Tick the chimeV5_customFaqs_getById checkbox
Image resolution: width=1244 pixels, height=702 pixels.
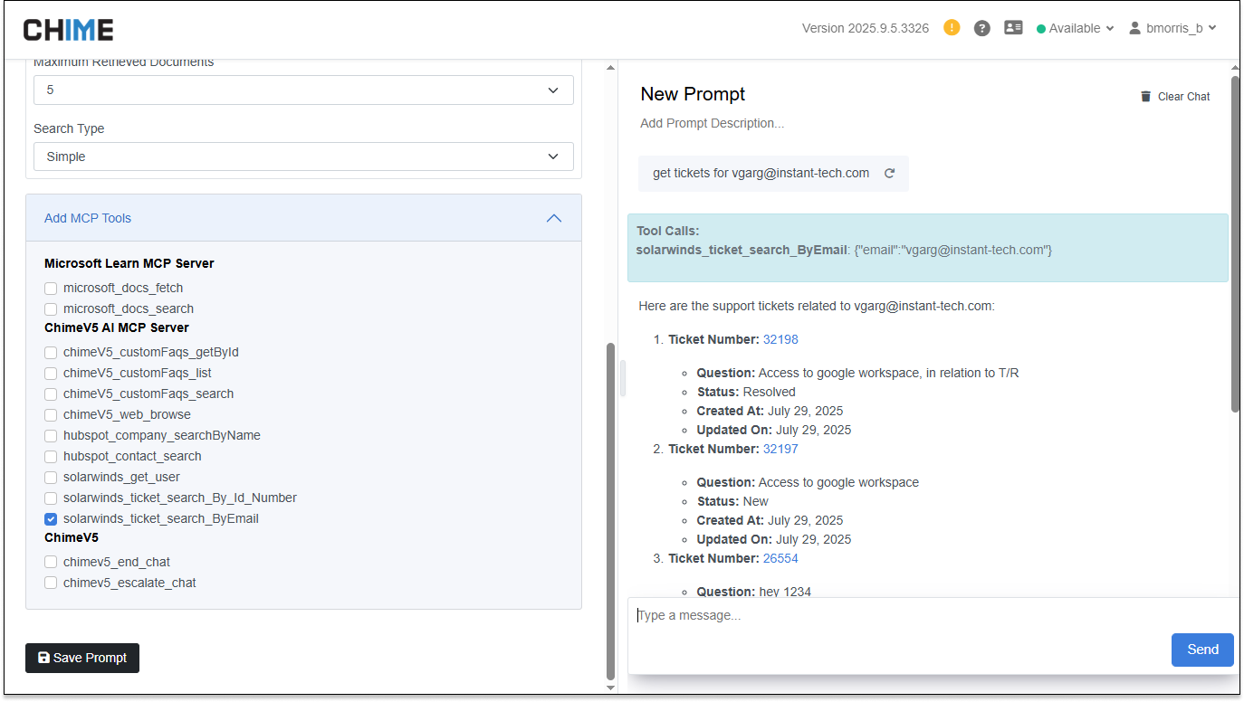(51, 352)
